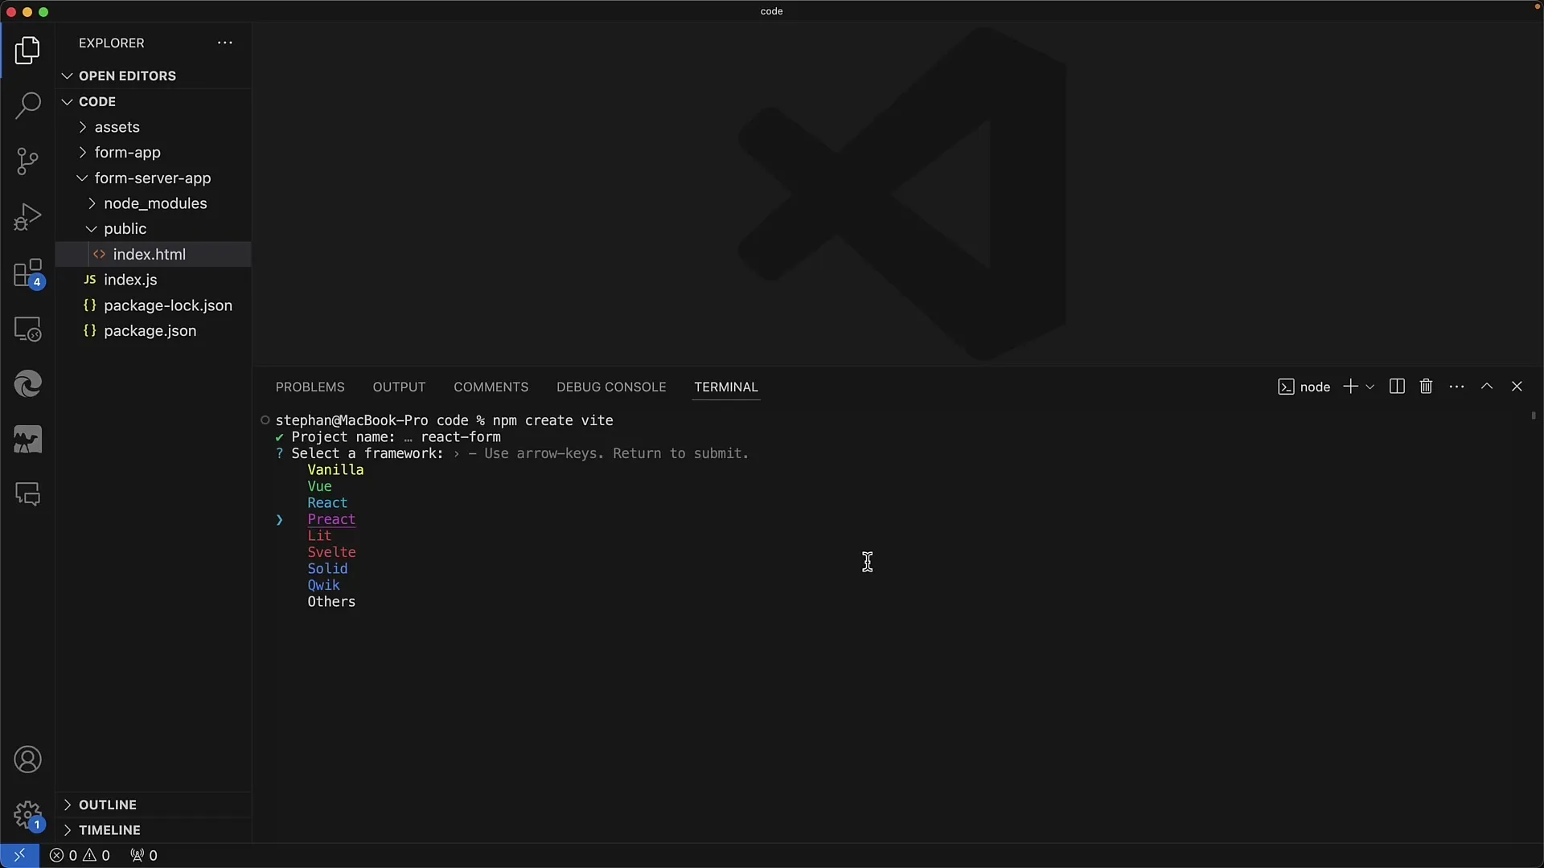The height and width of the screenshot is (868, 1544).
Task: Kill the terminal with trash icon
Action: pos(1426,387)
